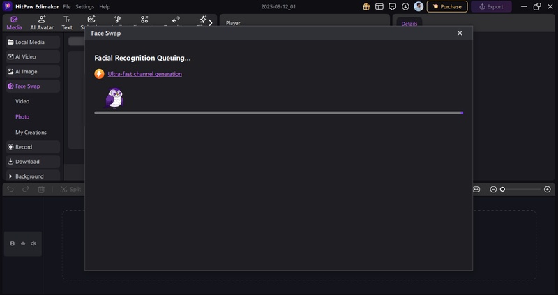Click the undo arrow in timeline toolbar
The height and width of the screenshot is (295, 558).
click(x=10, y=189)
